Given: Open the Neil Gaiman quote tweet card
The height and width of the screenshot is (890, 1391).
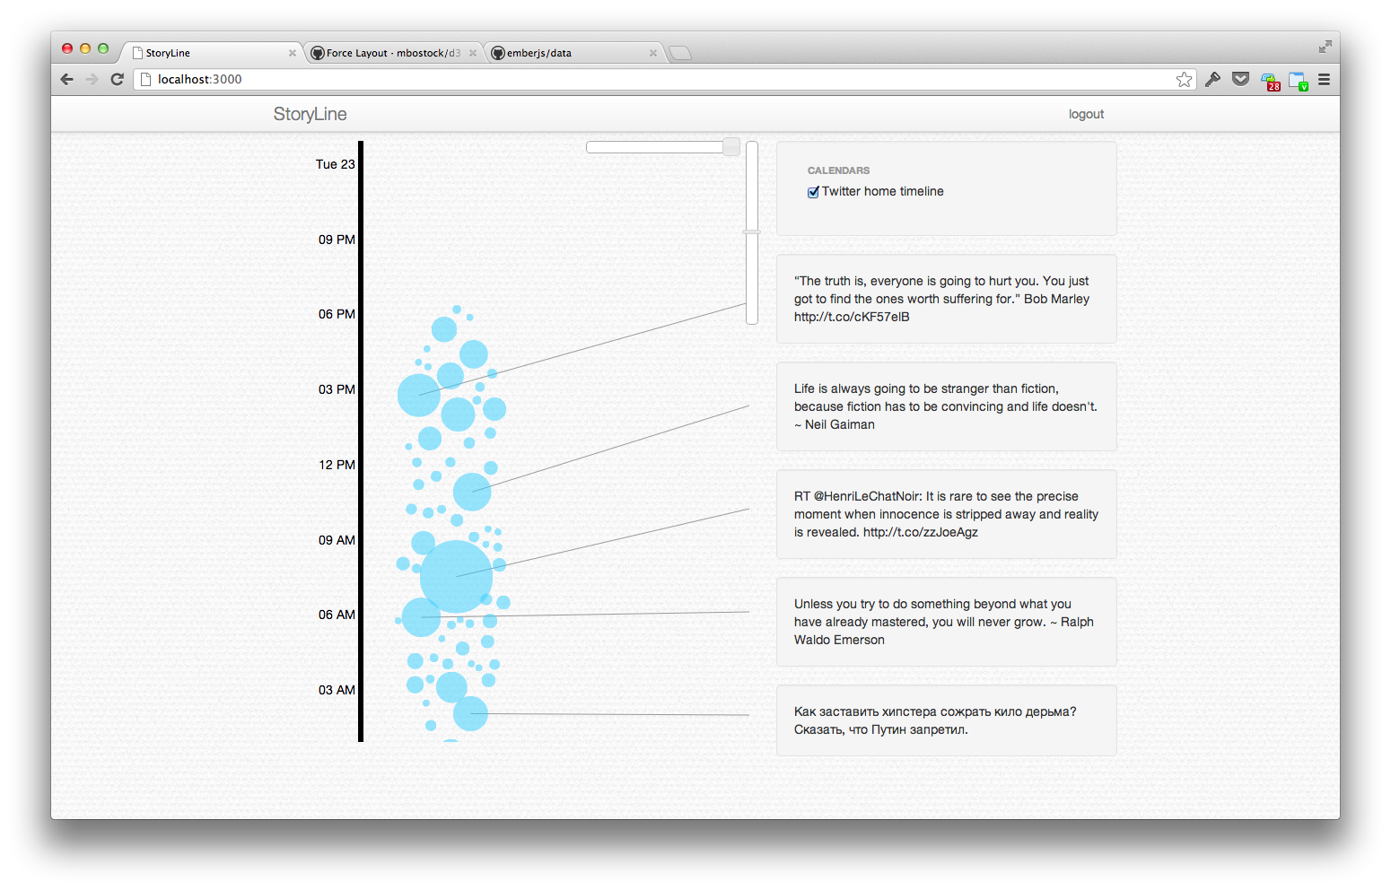Looking at the screenshot, I should (946, 406).
